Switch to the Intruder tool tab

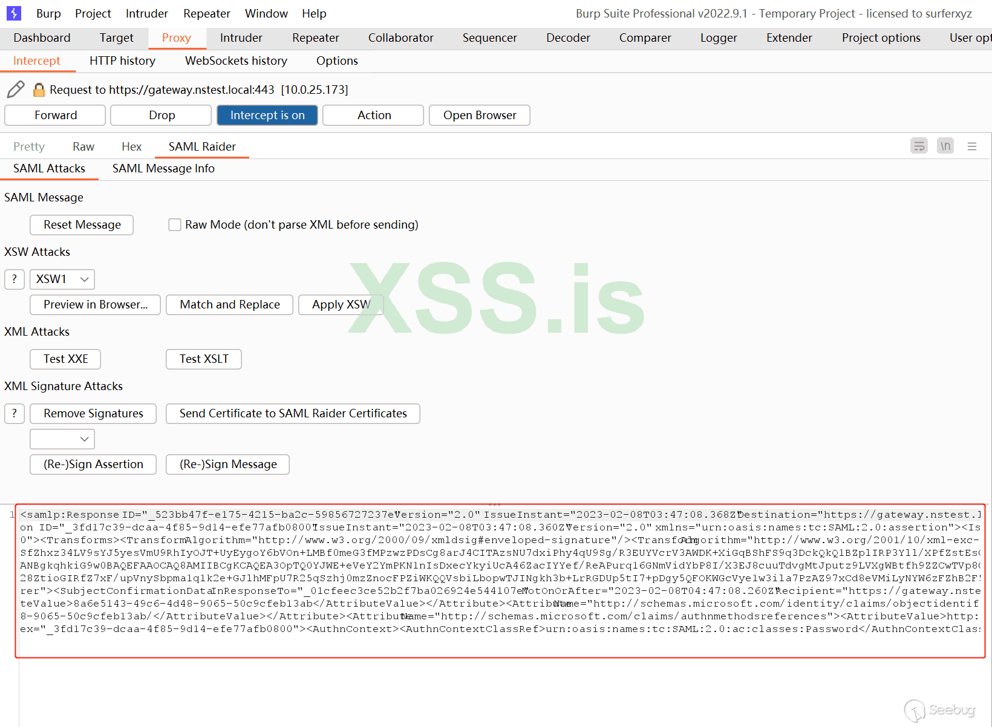pyautogui.click(x=241, y=37)
